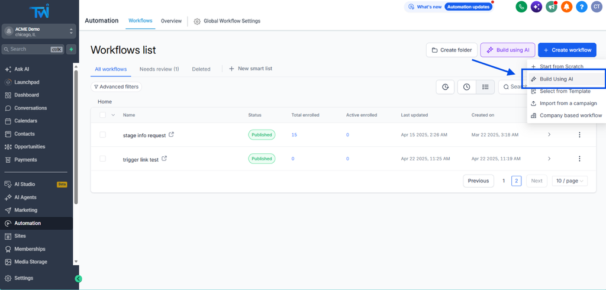Switch to the Overview tab
606x290 pixels.
(x=171, y=21)
